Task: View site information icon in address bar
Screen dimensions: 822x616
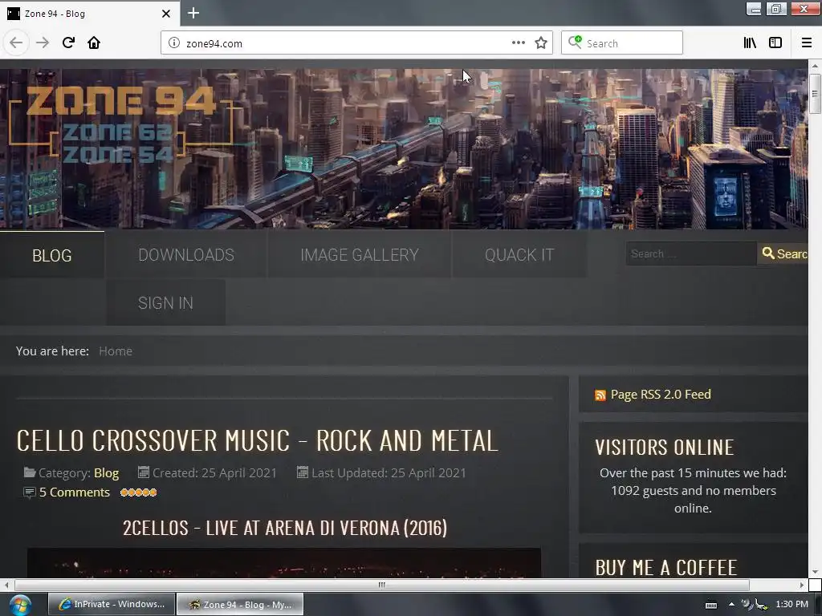Action: [x=174, y=43]
